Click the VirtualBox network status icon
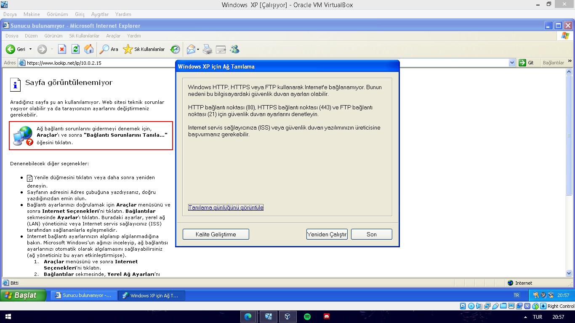Screen dimensions: 575x323 pos(487,306)
